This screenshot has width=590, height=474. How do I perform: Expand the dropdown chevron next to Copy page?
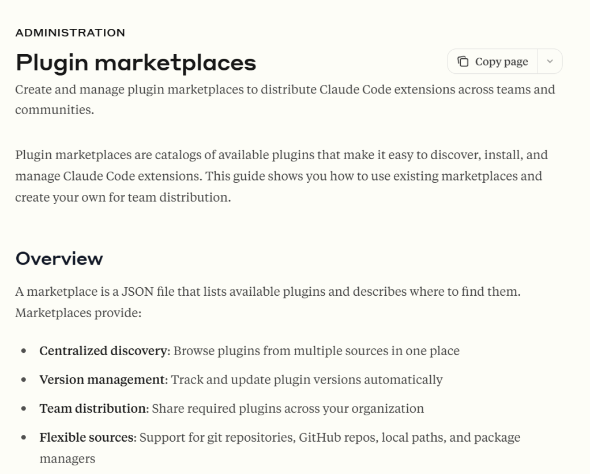[x=550, y=62]
